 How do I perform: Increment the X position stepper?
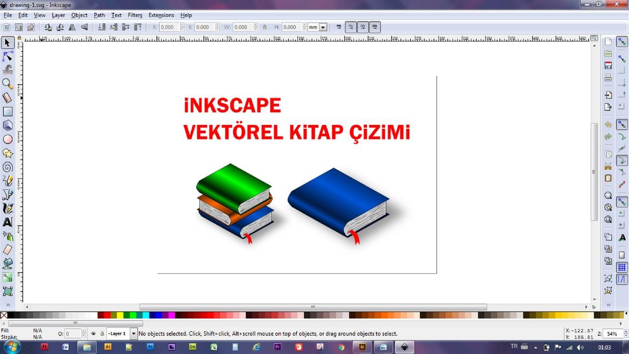tap(182, 25)
